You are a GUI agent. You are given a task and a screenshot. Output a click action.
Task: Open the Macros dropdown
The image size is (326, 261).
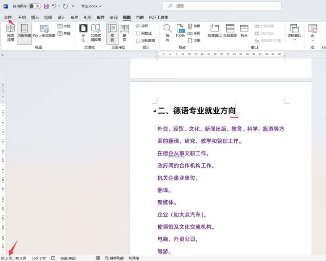point(312,40)
